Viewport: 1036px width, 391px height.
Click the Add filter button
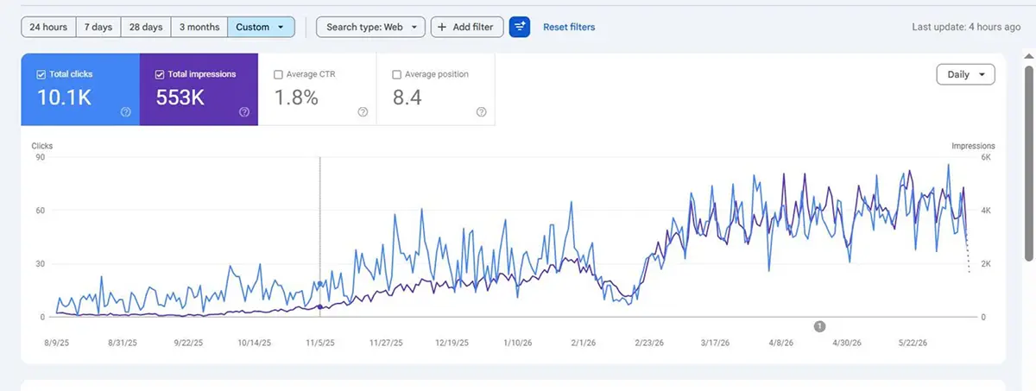[x=467, y=27]
